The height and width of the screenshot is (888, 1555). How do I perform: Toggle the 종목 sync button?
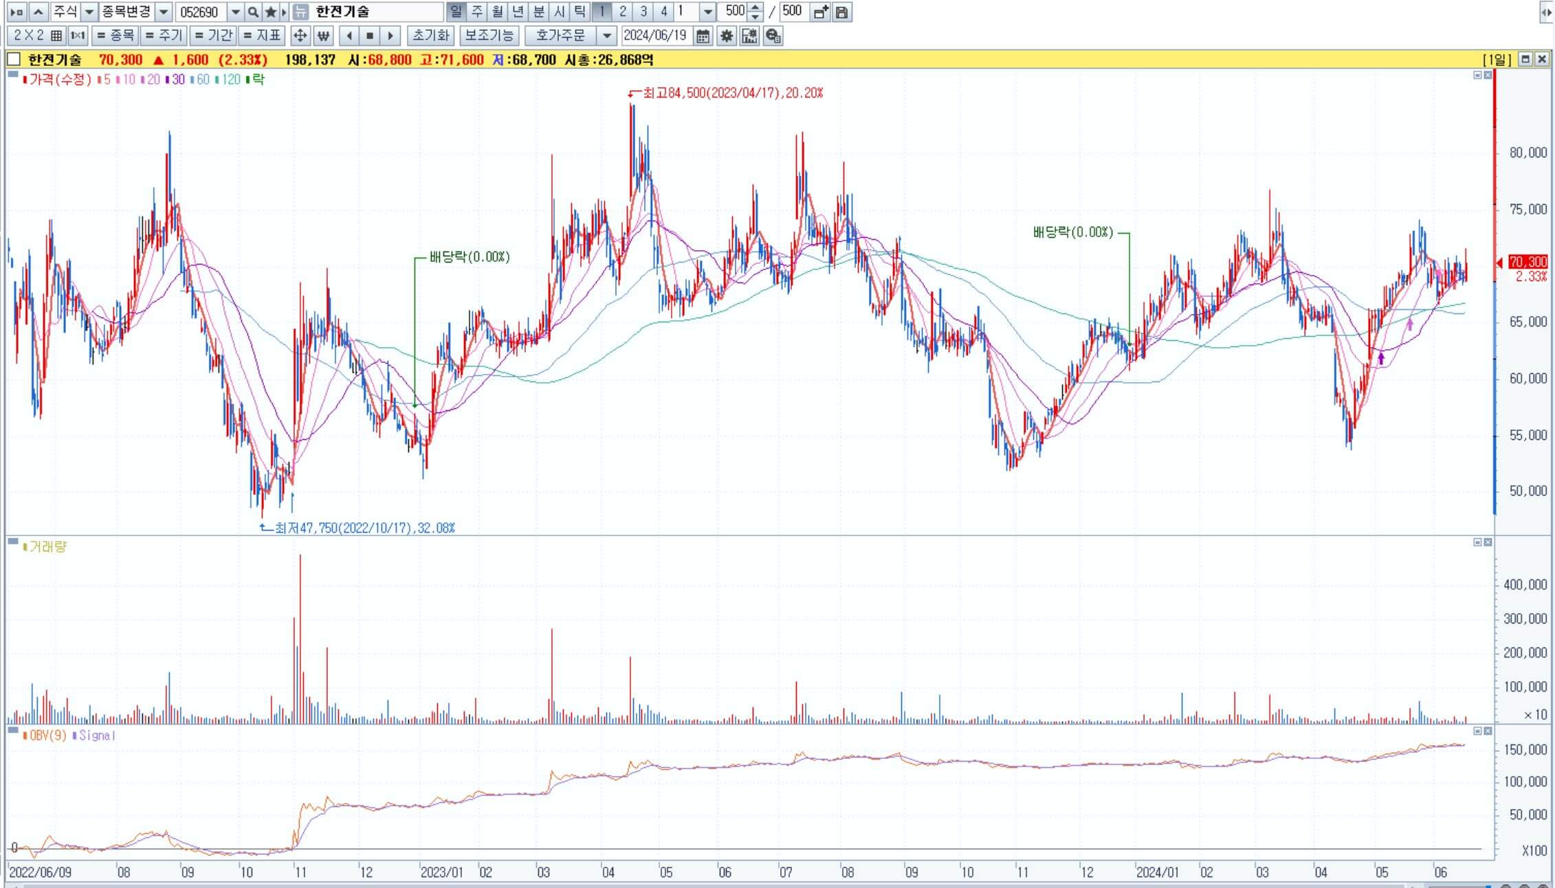[x=115, y=36]
